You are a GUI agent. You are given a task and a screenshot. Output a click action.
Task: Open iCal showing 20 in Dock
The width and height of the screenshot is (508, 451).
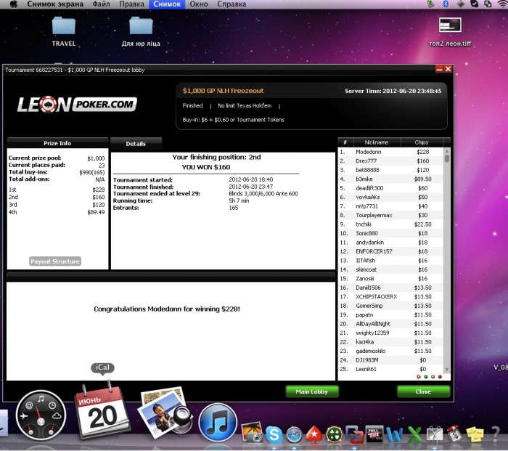point(103,411)
